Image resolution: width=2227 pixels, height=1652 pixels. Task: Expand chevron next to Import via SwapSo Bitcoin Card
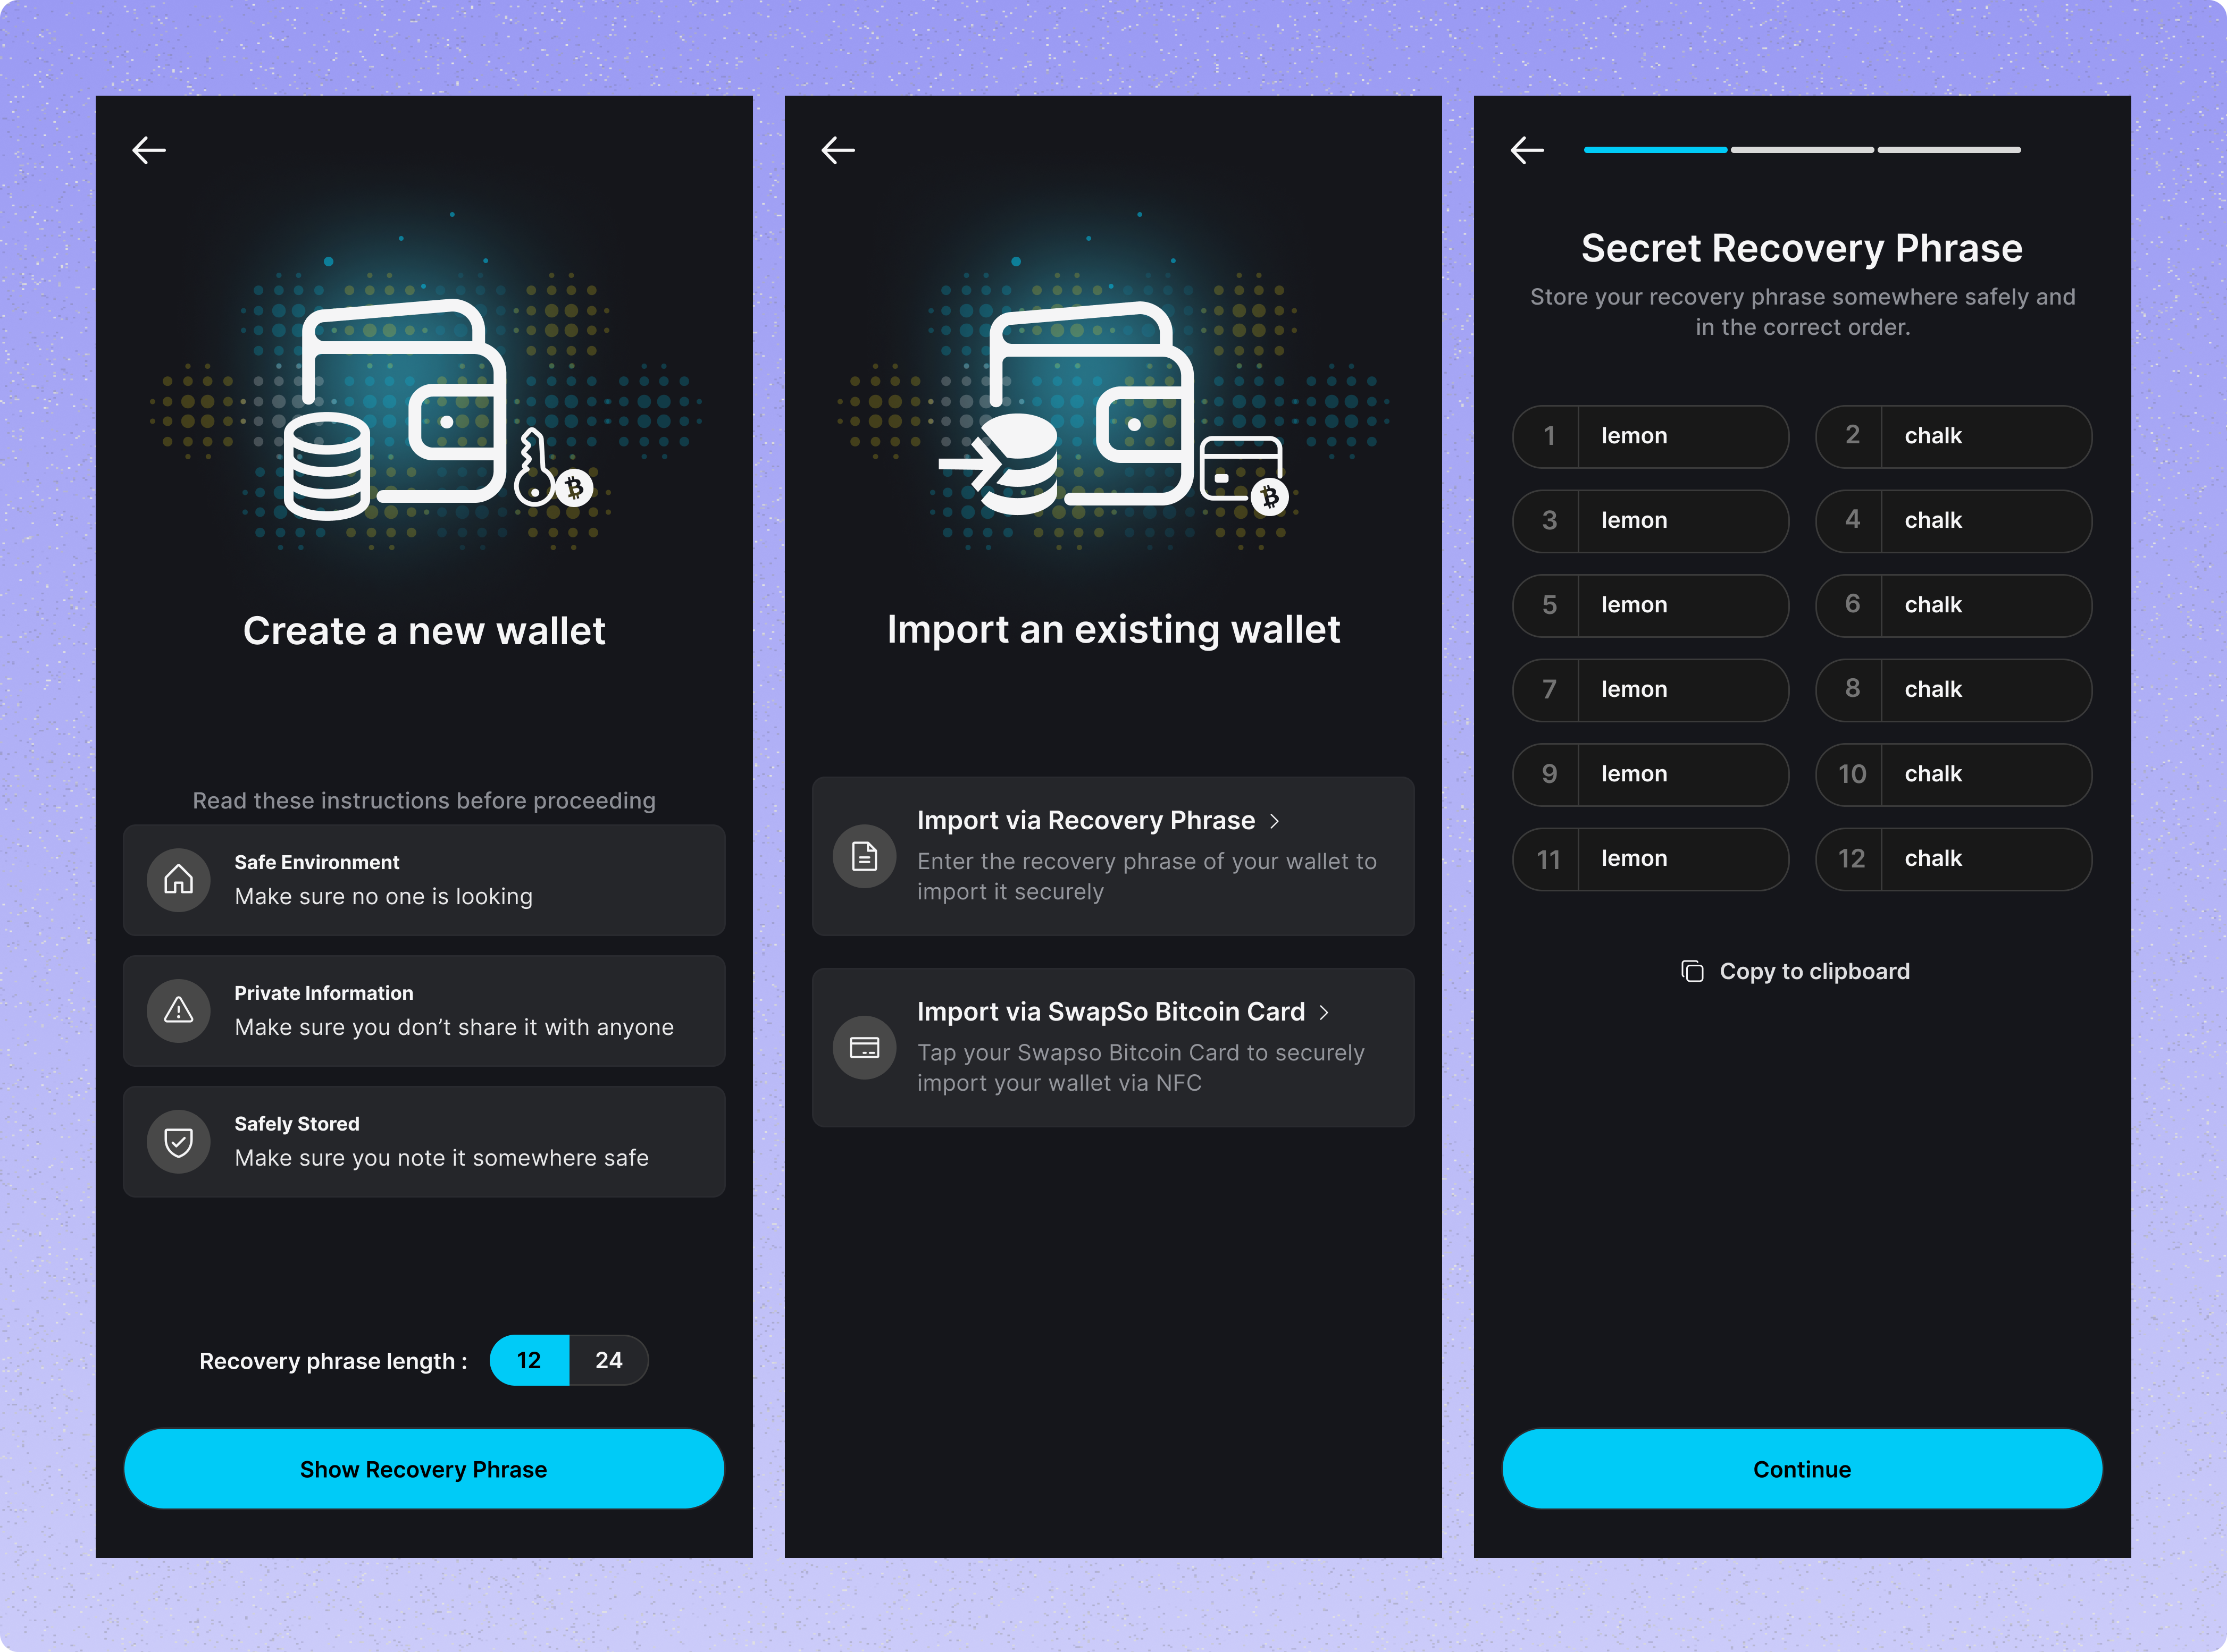pyautogui.click(x=1324, y=1012)
